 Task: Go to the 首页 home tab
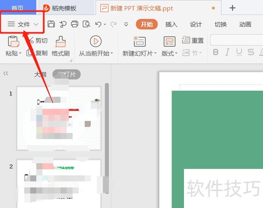click(x=18, y=8)
